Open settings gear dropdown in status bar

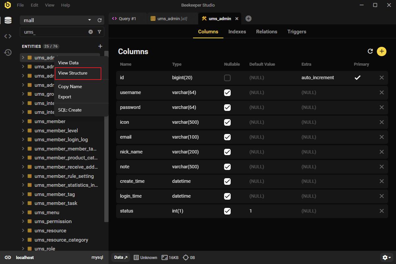(386, 257)
